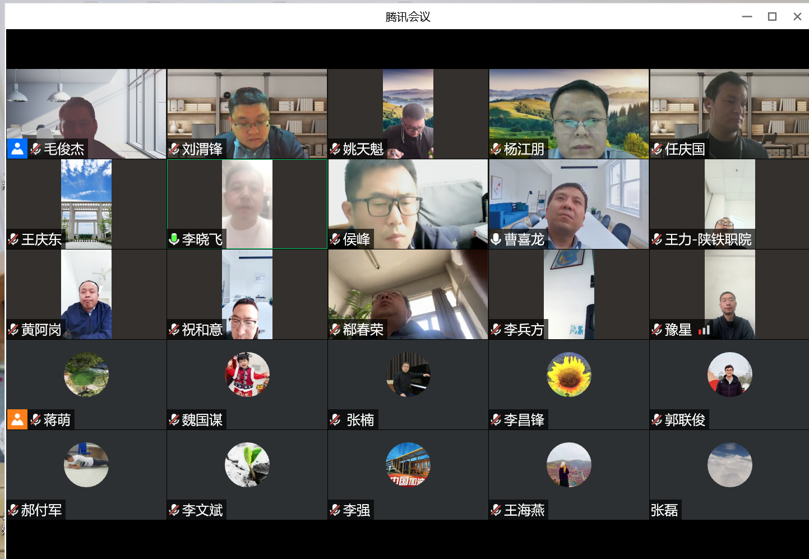Viewport: 809px width, 559px height.
Task: Click the muted microphone icon beside 郝付军
Action: (13, 510)
